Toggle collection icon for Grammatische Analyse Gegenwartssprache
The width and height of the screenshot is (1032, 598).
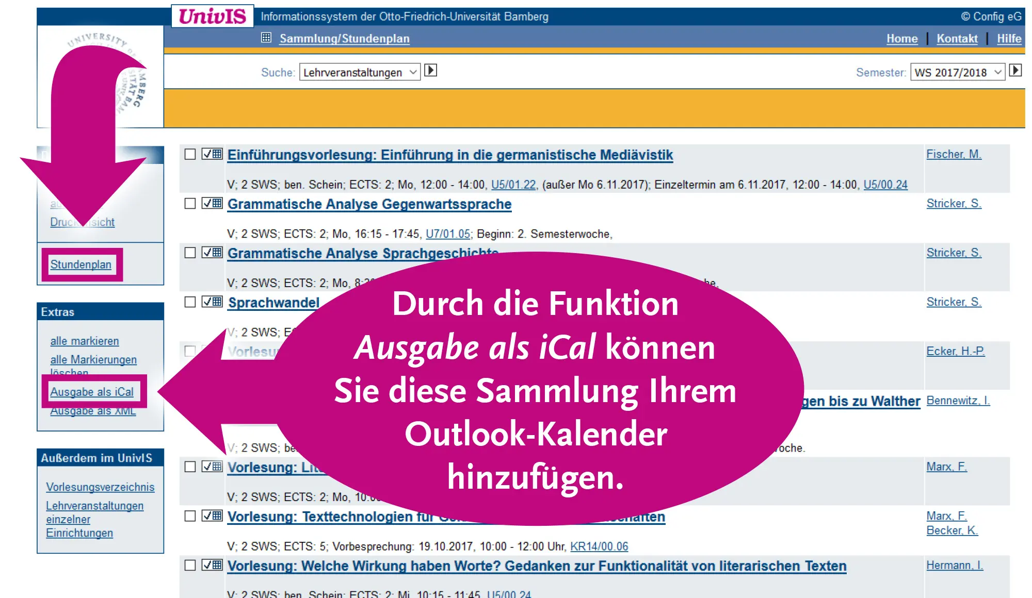point(212,203)
